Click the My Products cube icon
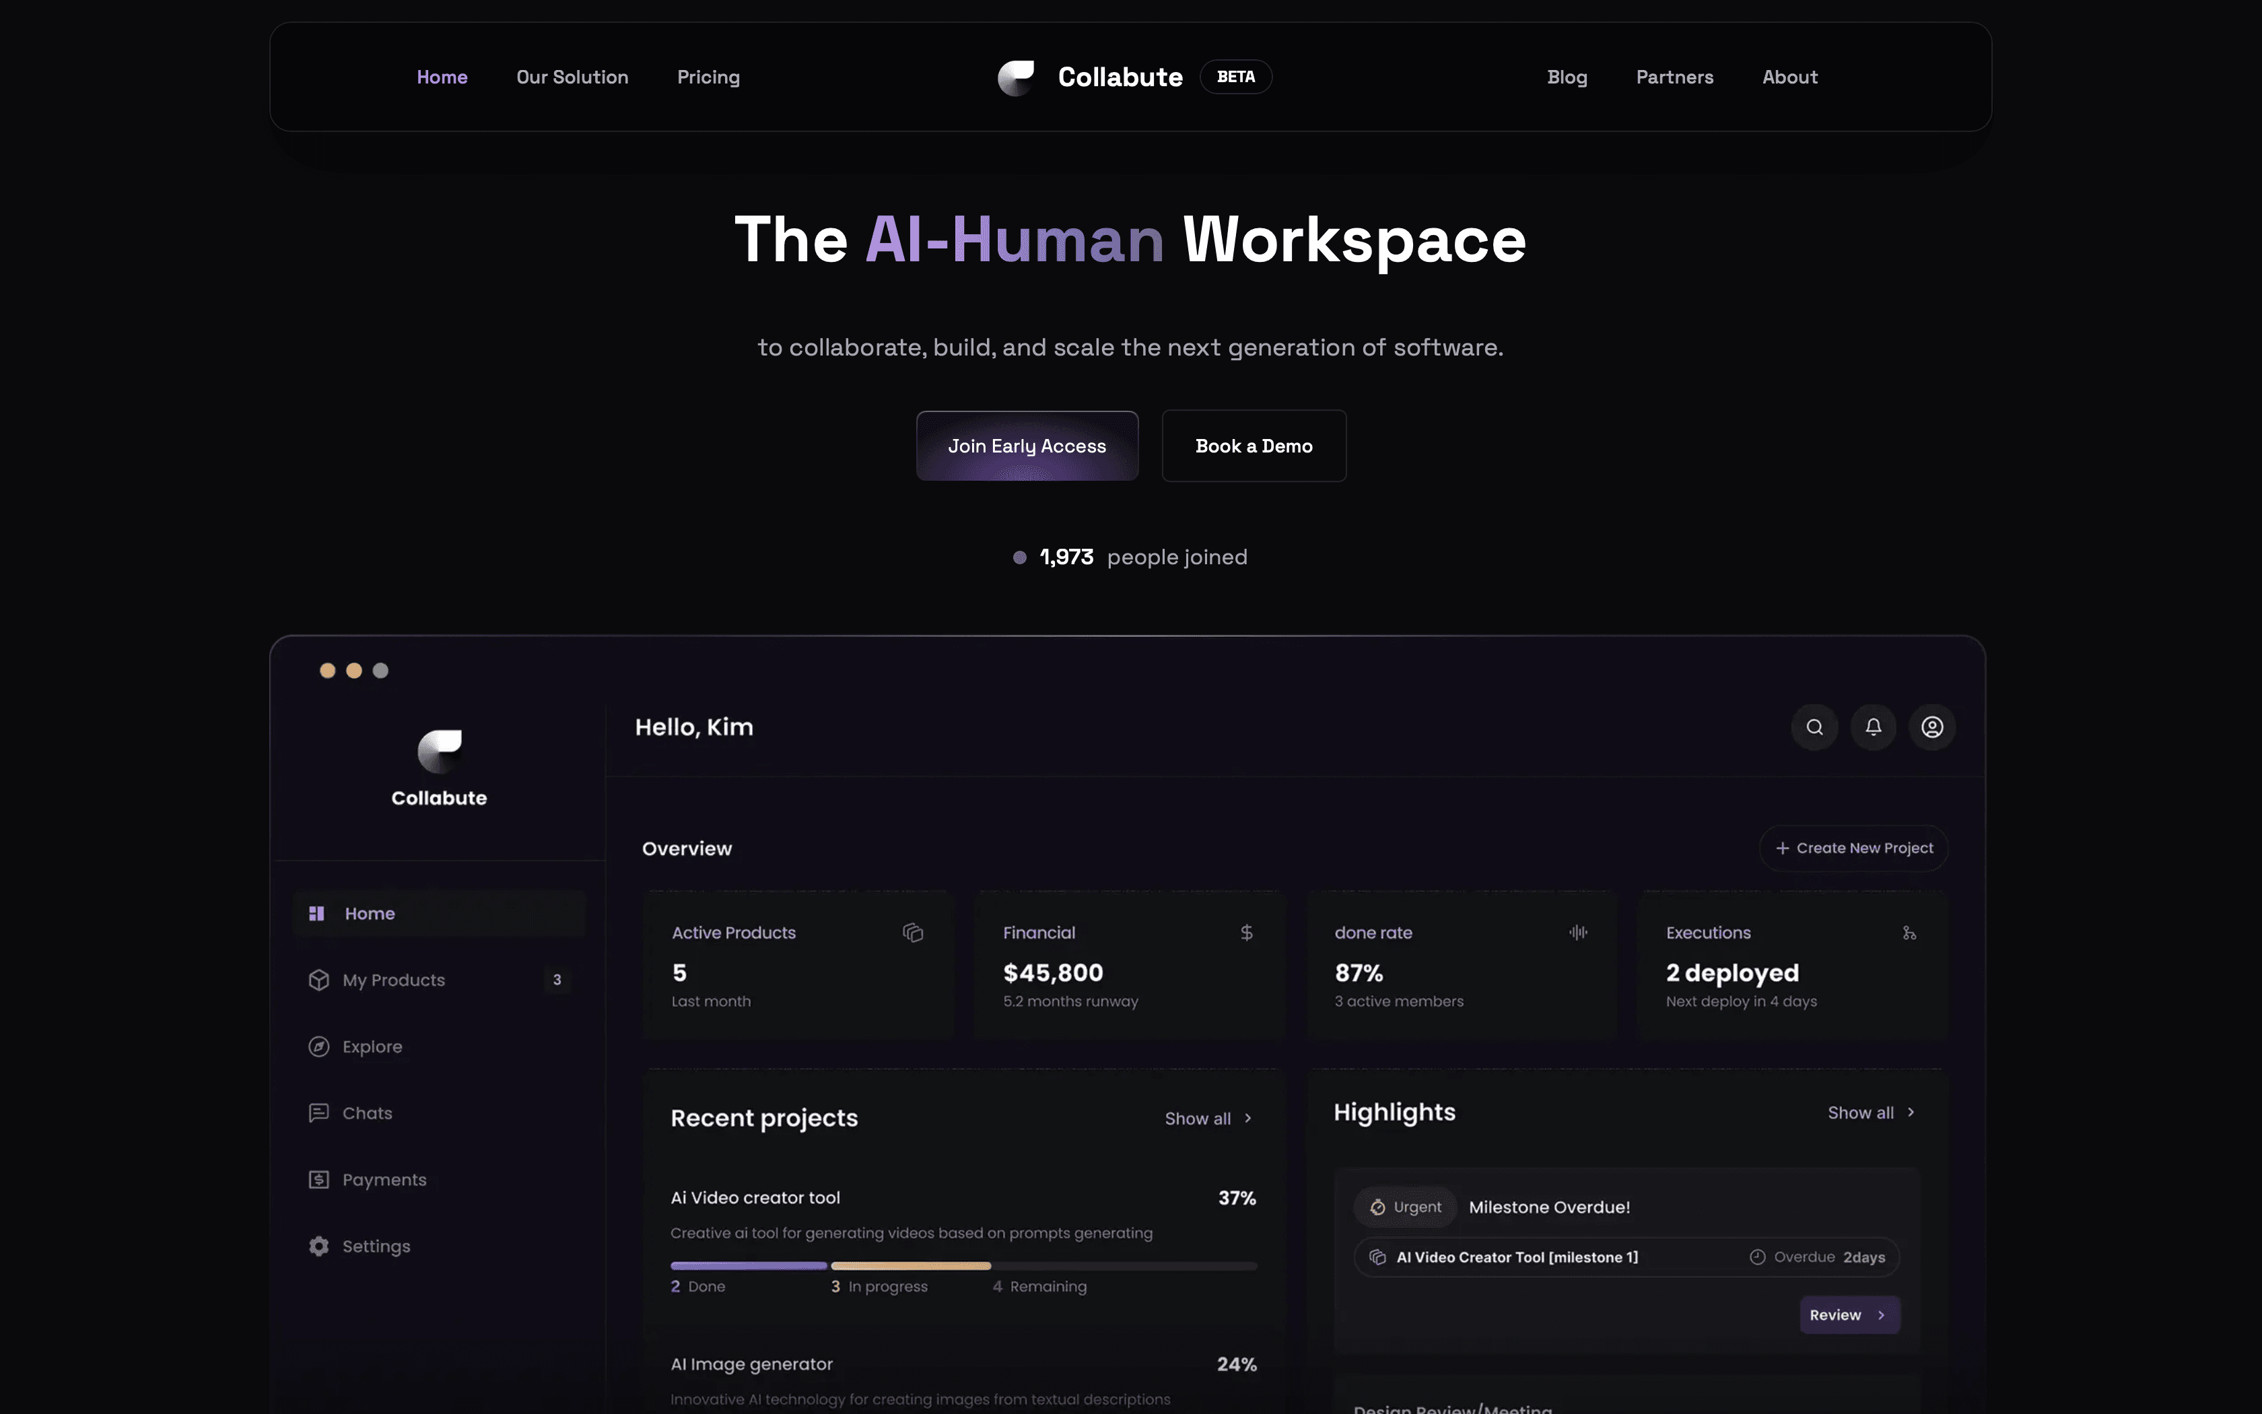The height and width of the screenshot is (1414, 2262). click(x=318, y=980)
